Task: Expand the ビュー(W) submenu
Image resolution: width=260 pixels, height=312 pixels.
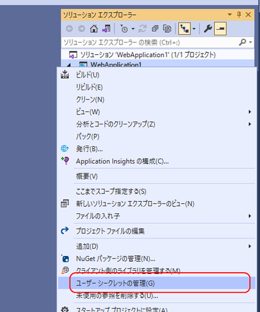Action: click(156, 112)
